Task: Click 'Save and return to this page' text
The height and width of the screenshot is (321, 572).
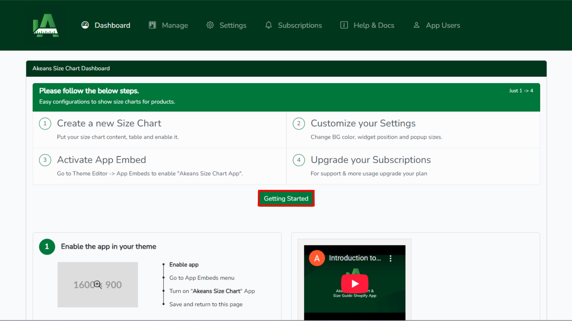Action: pos(206,304)
